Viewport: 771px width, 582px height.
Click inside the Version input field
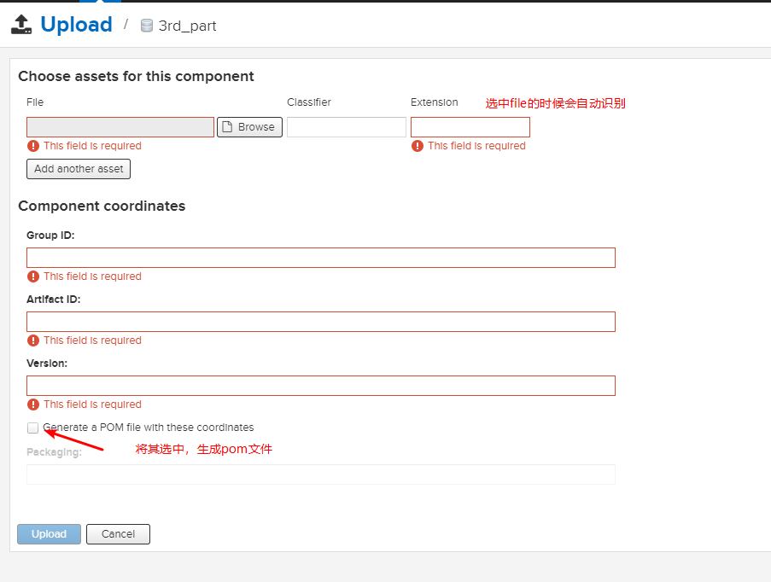coord(320,386)
